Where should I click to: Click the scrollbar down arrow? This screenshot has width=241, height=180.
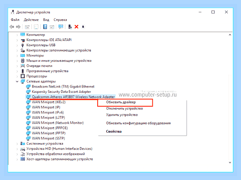pos(230,163)
